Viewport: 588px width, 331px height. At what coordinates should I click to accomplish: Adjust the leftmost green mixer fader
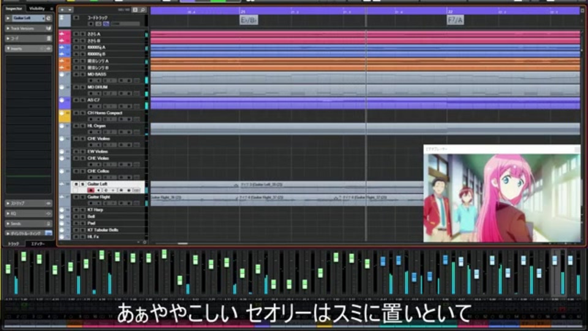click(x=8, y=268)
